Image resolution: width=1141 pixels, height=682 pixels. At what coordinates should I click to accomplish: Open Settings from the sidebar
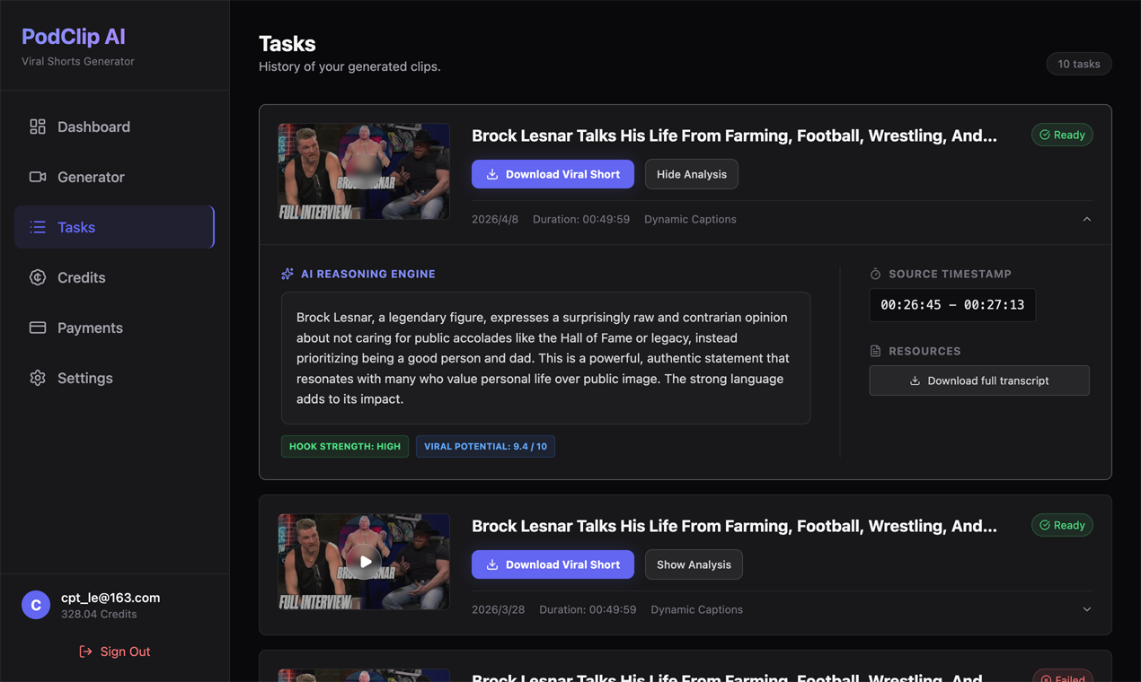114,378
